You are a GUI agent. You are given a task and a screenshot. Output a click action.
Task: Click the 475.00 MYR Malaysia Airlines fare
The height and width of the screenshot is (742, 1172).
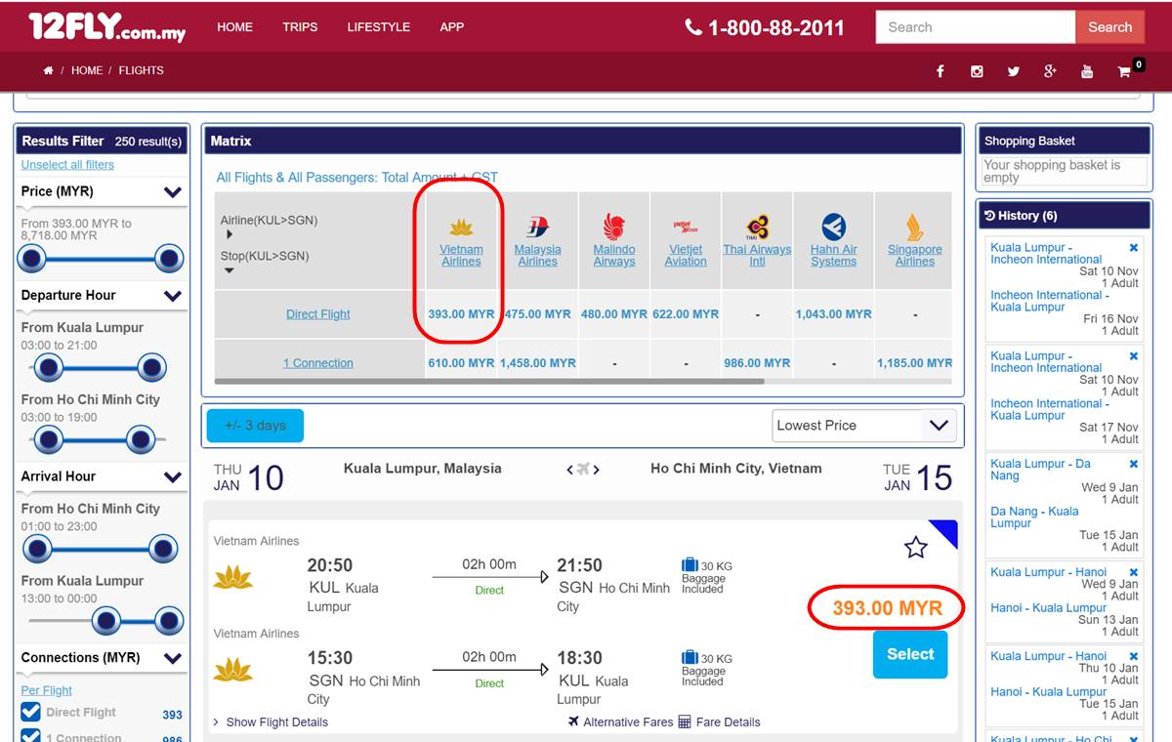[x=538, y=314]
